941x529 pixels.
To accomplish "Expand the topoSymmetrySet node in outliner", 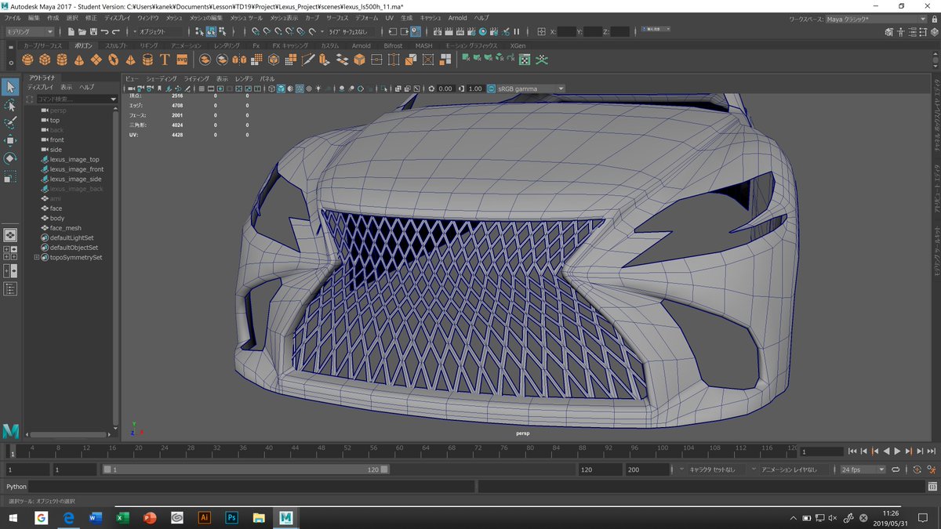I will (x=36, y=257).
